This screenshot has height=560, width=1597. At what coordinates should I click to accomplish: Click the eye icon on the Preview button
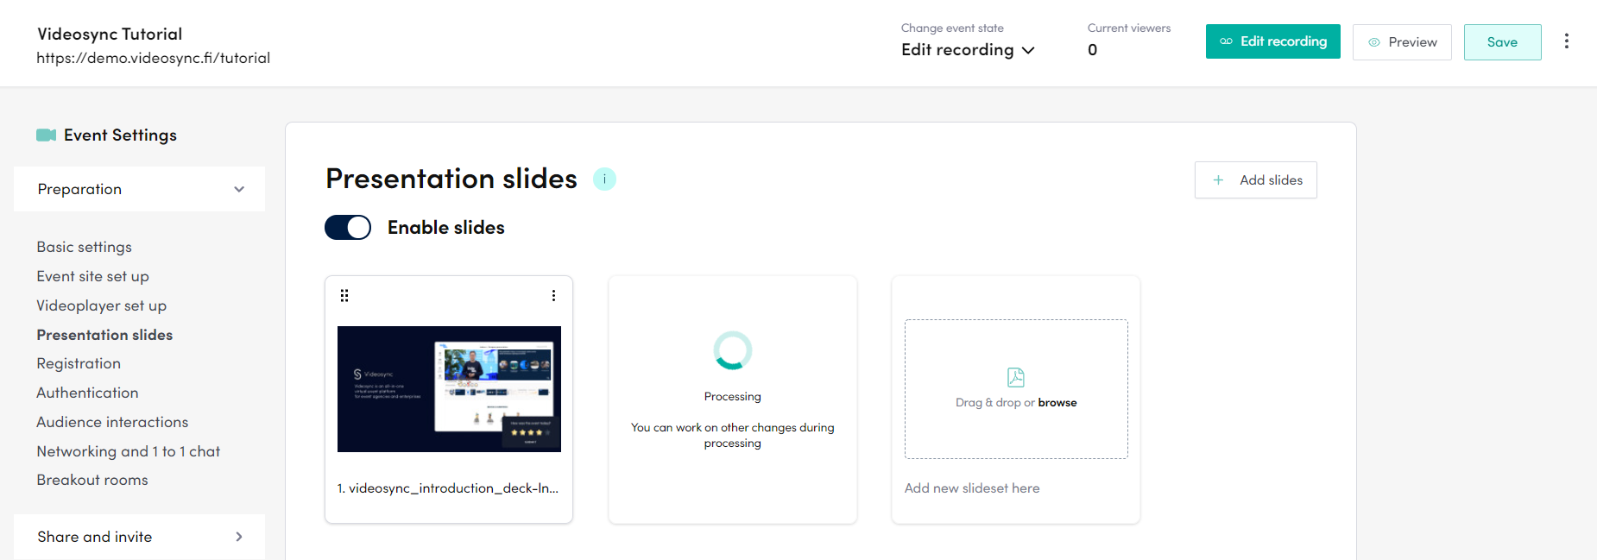(x=1373, y=41)
